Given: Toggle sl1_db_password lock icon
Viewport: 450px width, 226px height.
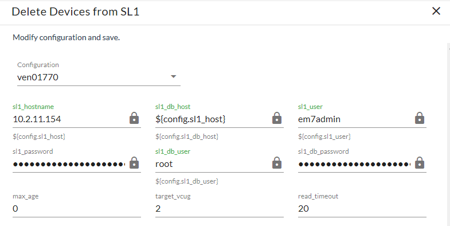Looking at the screenshot, I should 420,163.
